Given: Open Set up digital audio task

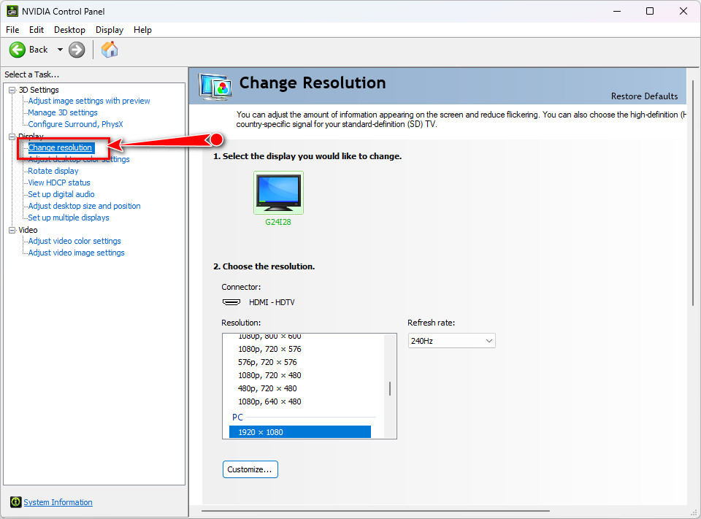Looking at the screenshot, I should click(x=61, y=194).
